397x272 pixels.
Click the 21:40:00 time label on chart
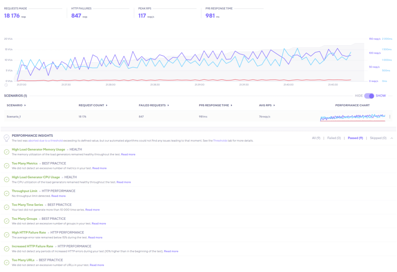click(288, 85)
